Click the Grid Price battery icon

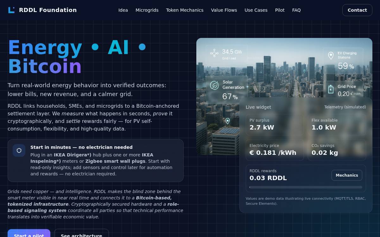click(x=331, y=89)
